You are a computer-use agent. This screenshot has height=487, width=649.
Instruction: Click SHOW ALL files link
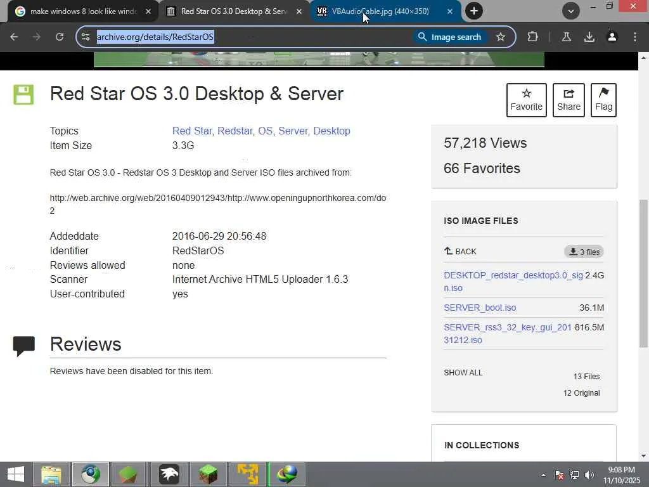(x=463, y=373)
